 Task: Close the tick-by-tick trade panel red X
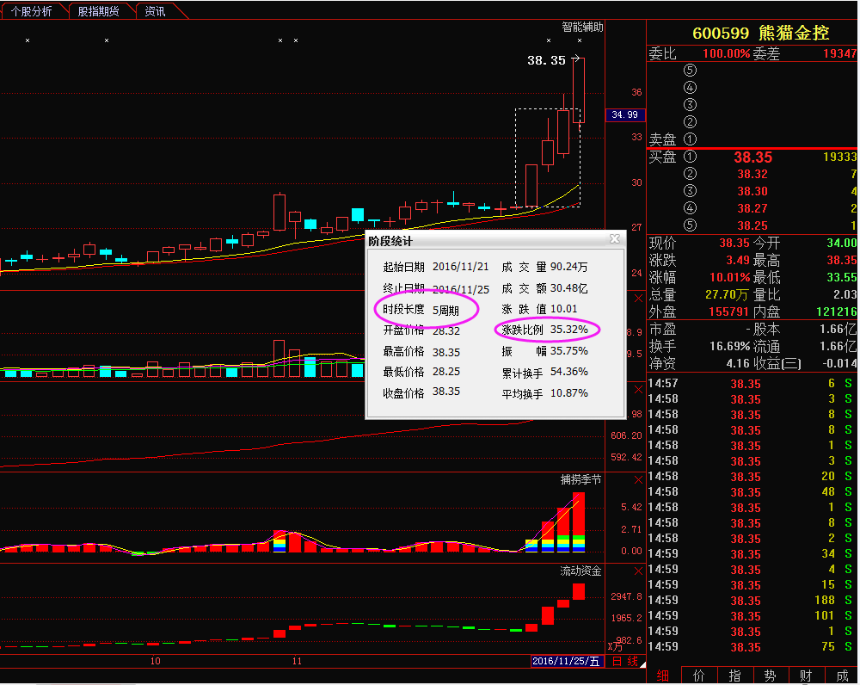pos(638,389)
